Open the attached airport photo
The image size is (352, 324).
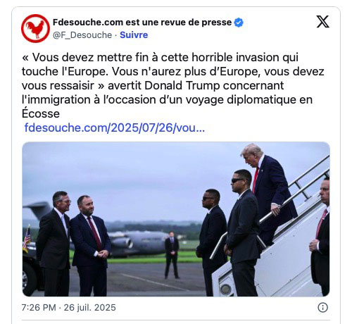pyautogui.click(x=176, y=219)
